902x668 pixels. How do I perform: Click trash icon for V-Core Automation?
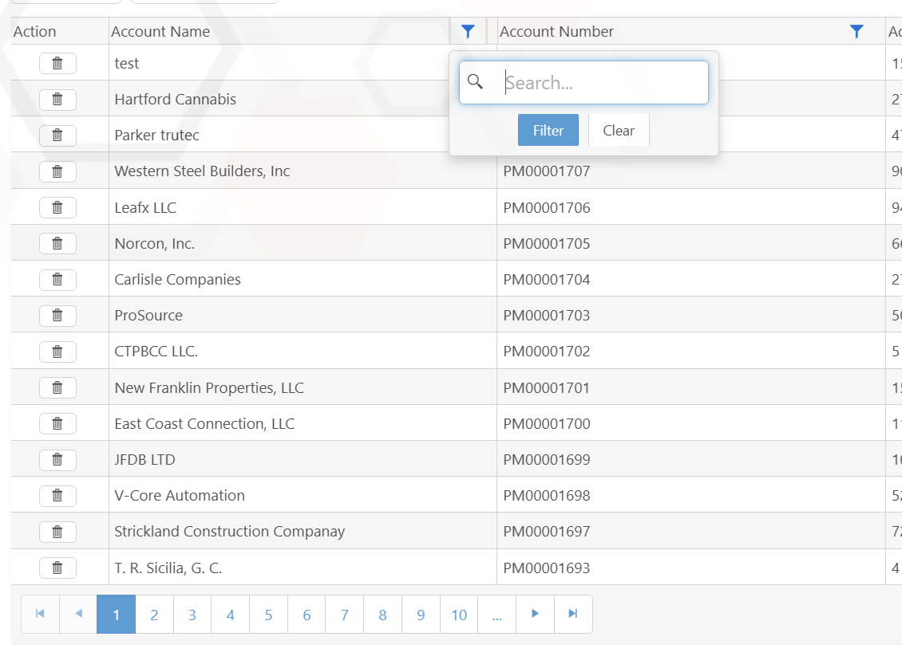point(57,496)
